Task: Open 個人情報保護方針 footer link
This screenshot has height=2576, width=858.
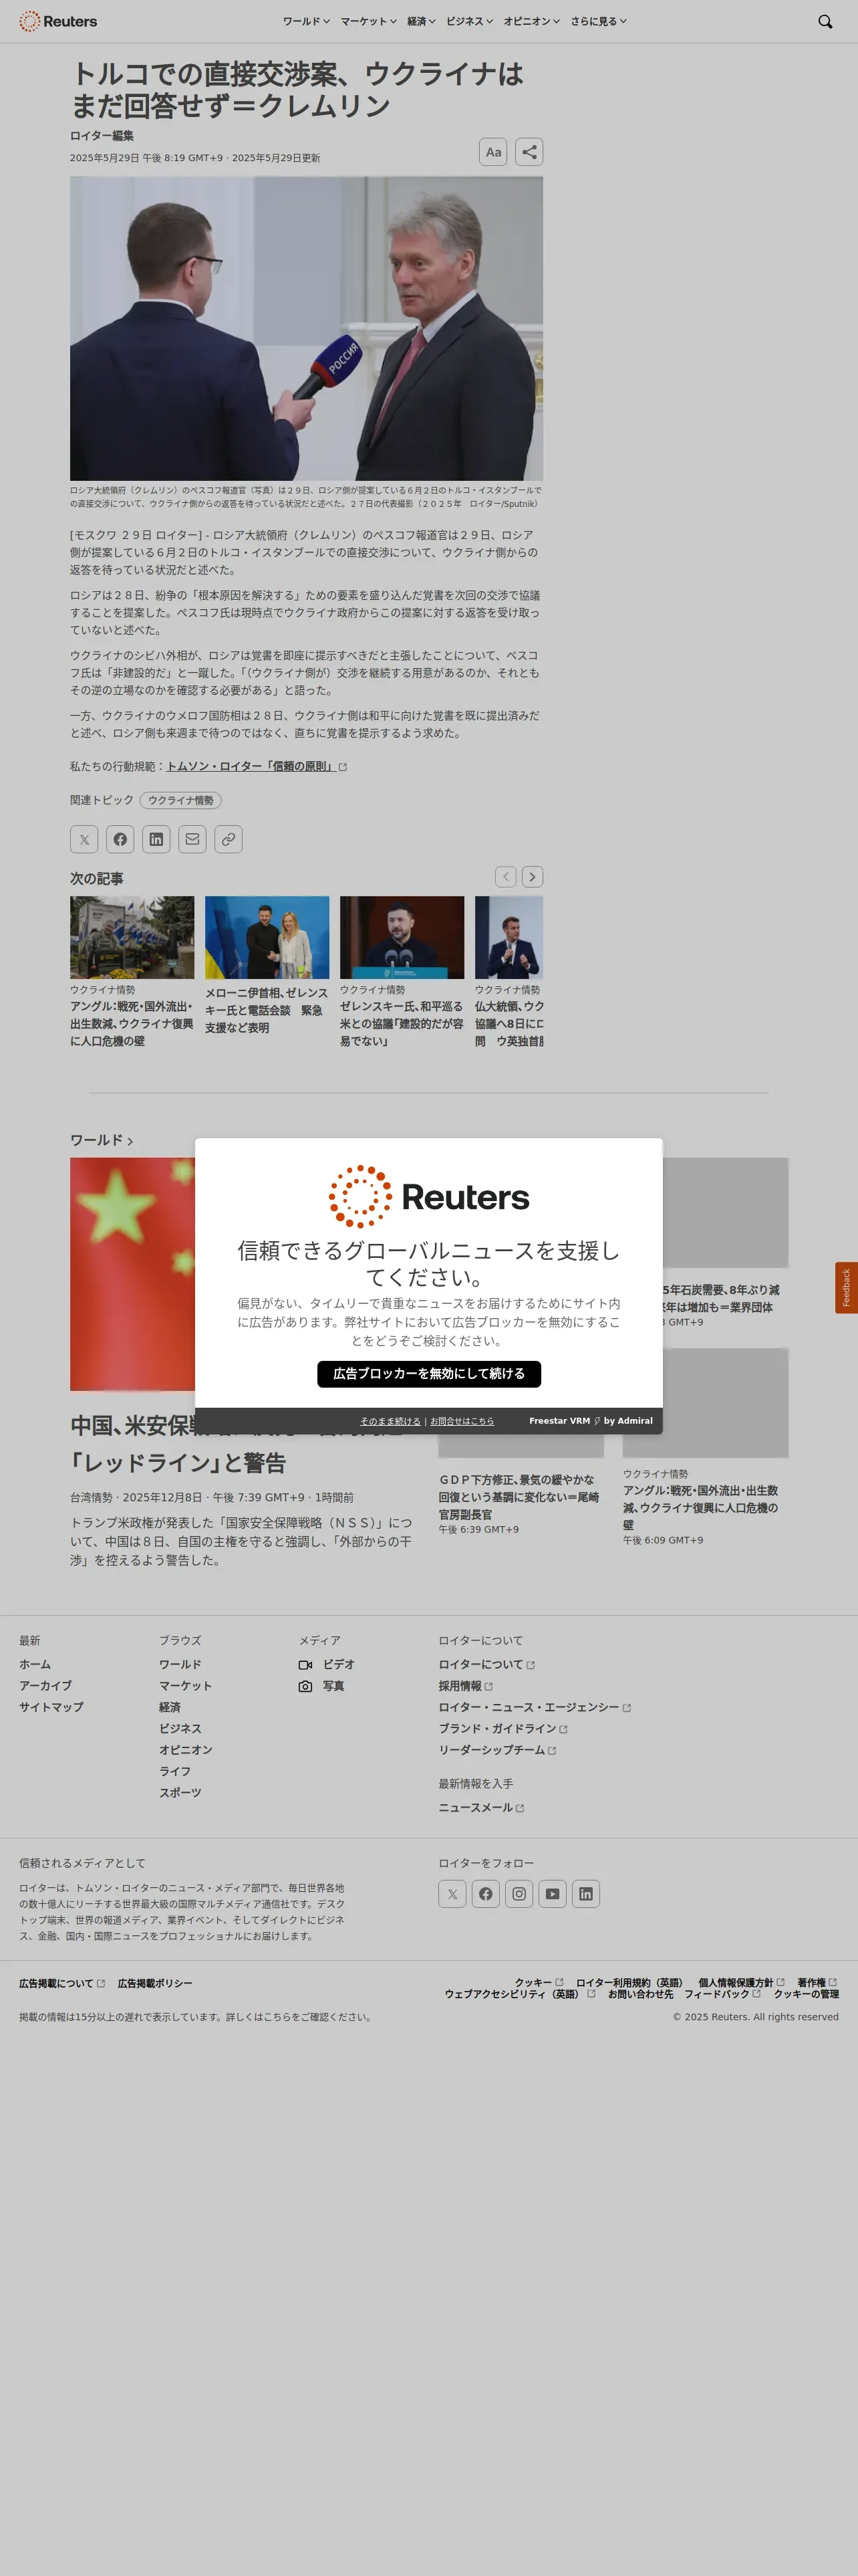Action: (x=741, y=1983)
